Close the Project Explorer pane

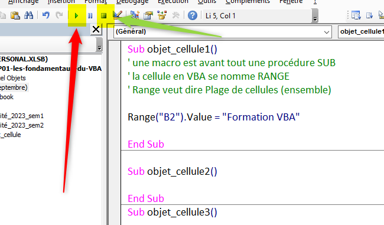coord(96,30)
